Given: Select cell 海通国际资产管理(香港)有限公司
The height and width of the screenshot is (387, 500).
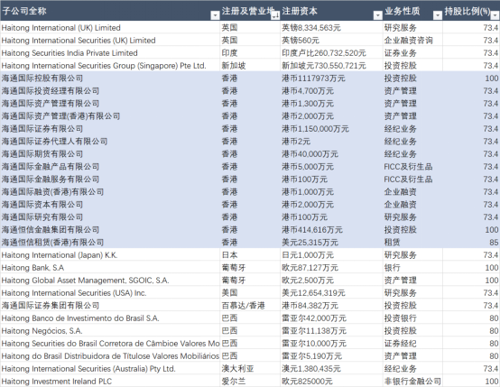Looking at the screenshot, I should tap(110, 116).
